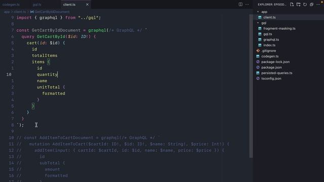Screen dimensions: 324x182
Task: Open package-lock.json file
Action: click(x=275, y=62)
